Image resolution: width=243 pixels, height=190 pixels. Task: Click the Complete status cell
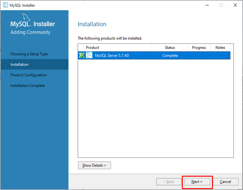point(170,56)
